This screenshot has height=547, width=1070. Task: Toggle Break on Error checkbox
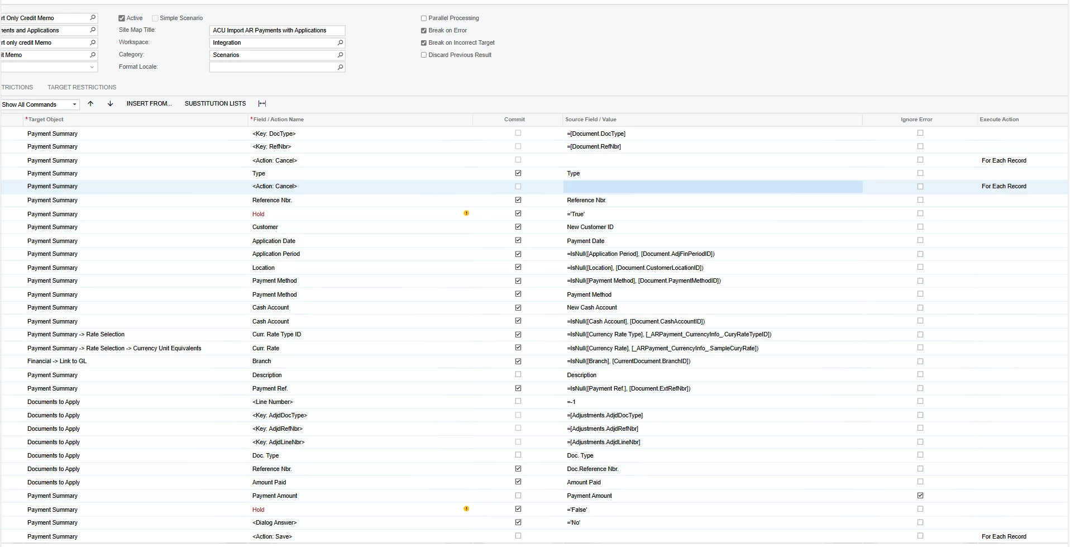423,31
